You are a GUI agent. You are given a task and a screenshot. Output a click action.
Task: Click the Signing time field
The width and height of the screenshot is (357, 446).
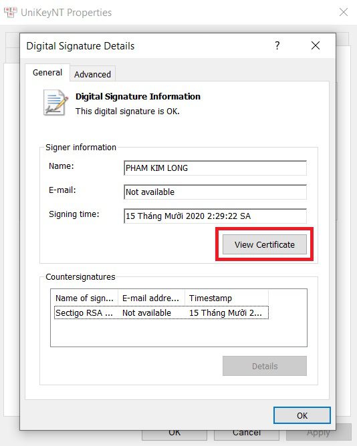(215, 216)
